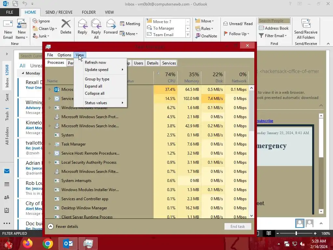Sort processes by CPU column
The image size is (333, 250).
tap(166, 77)
